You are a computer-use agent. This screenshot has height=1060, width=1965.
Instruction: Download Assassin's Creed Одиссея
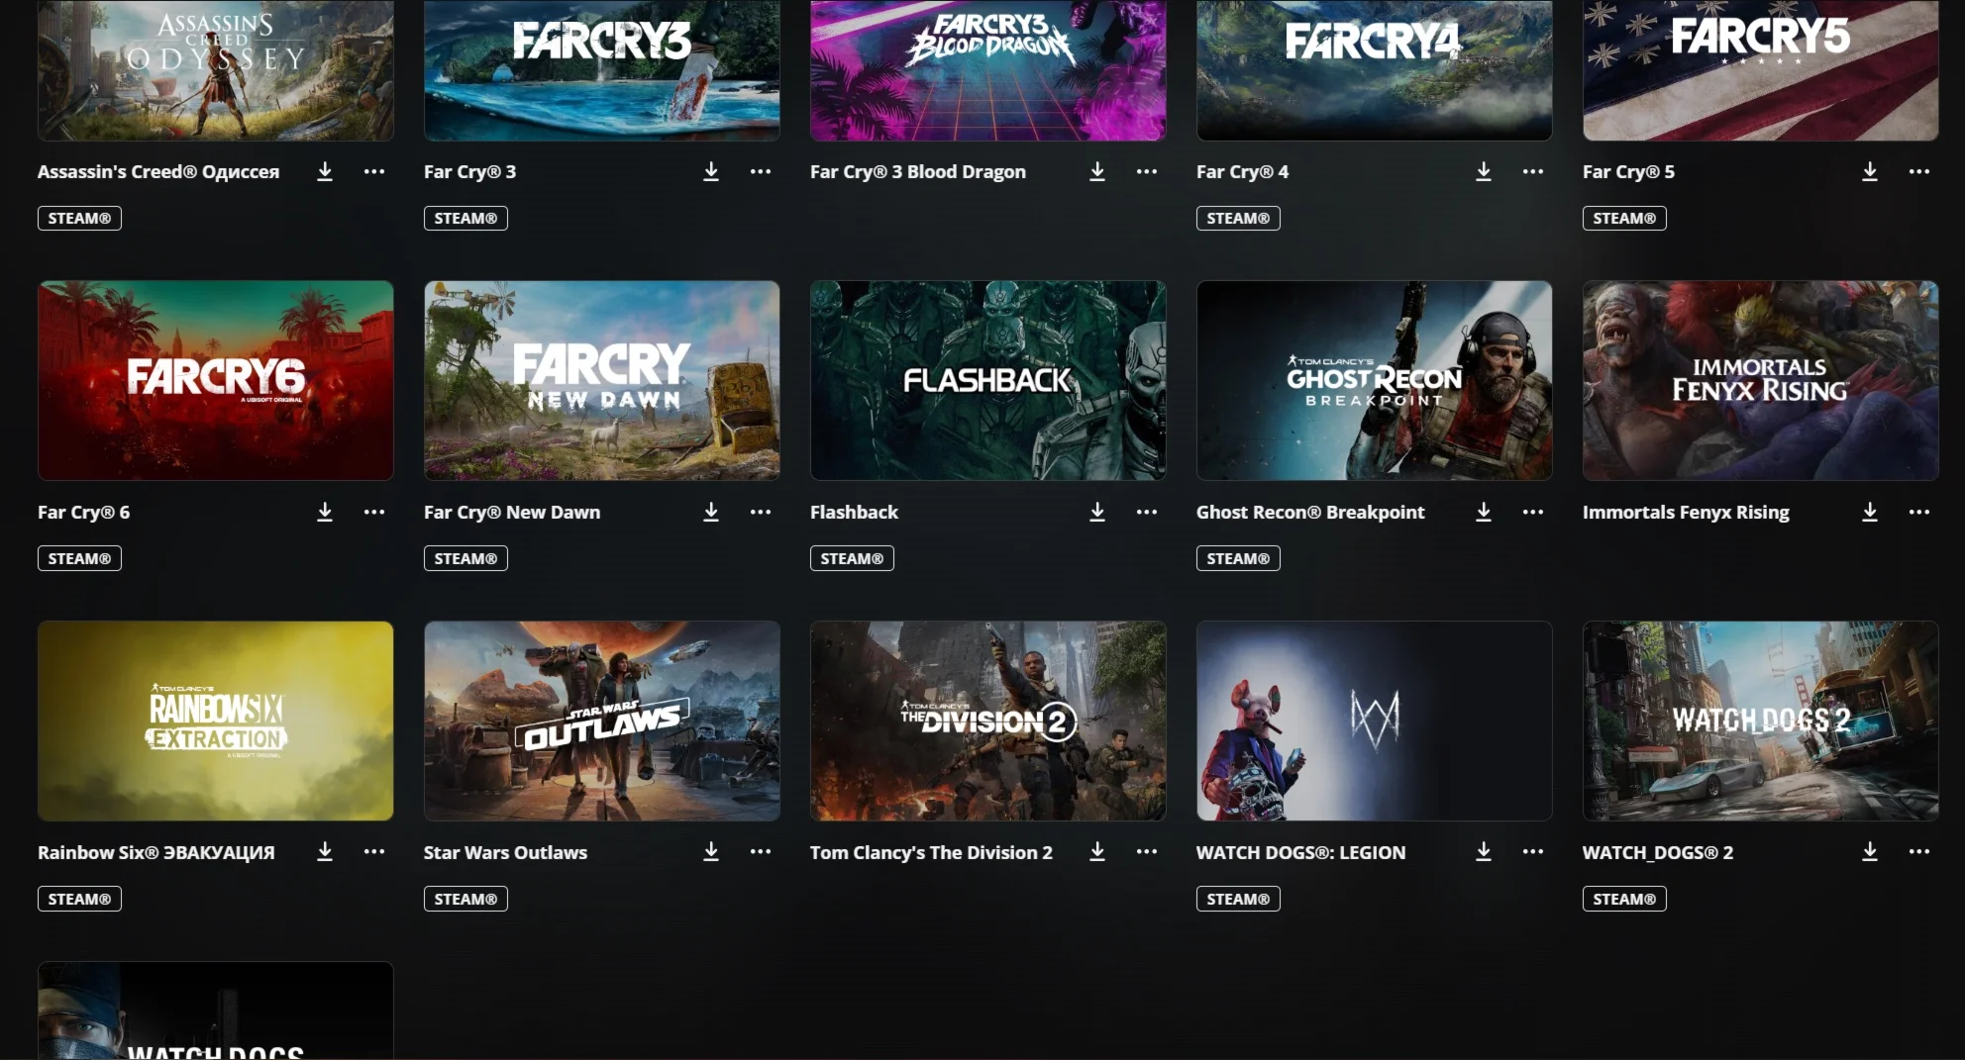coord(325,172)
